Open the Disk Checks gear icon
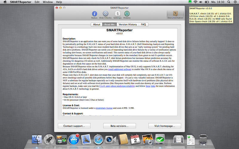This screenshot has height=149, width=239. pyautogui.click(x=105, y=15)
